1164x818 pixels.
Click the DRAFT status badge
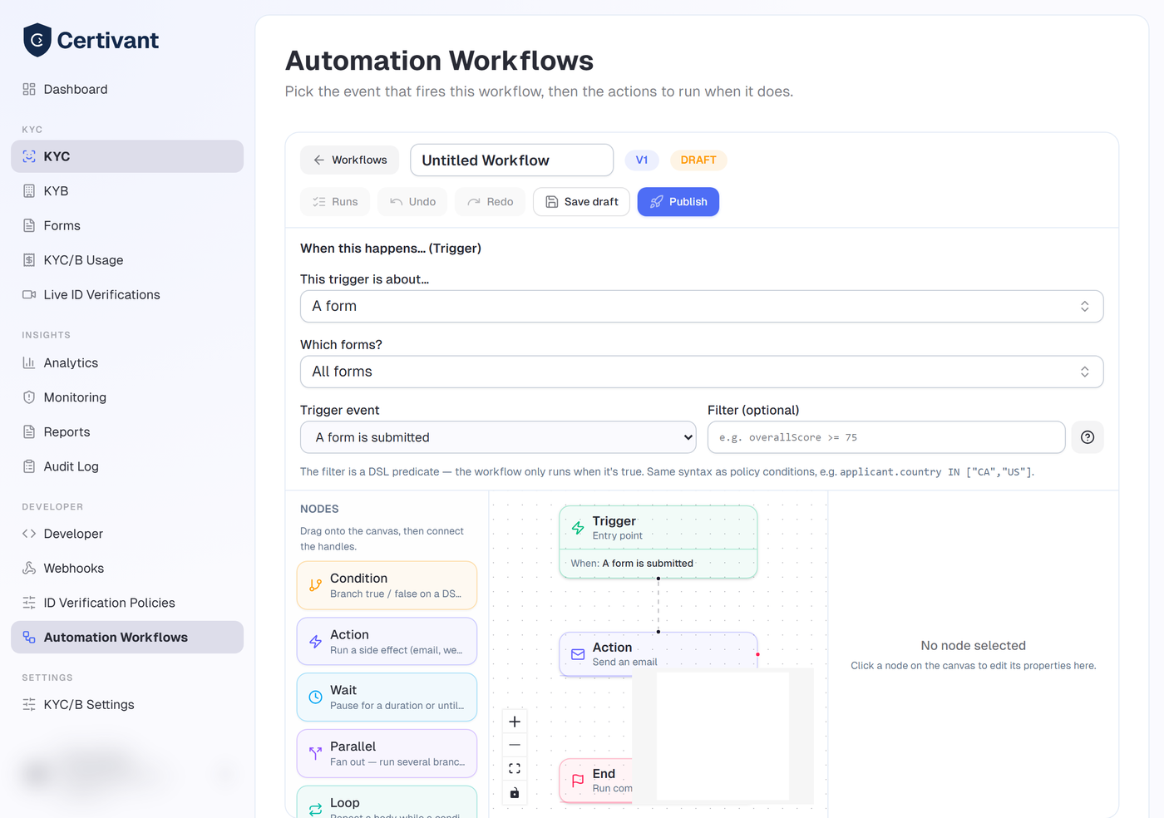click(x=698, y=160)
